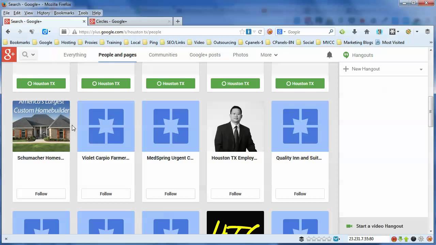Click the browser back arrow
The image size is (436, 245).
8,32
